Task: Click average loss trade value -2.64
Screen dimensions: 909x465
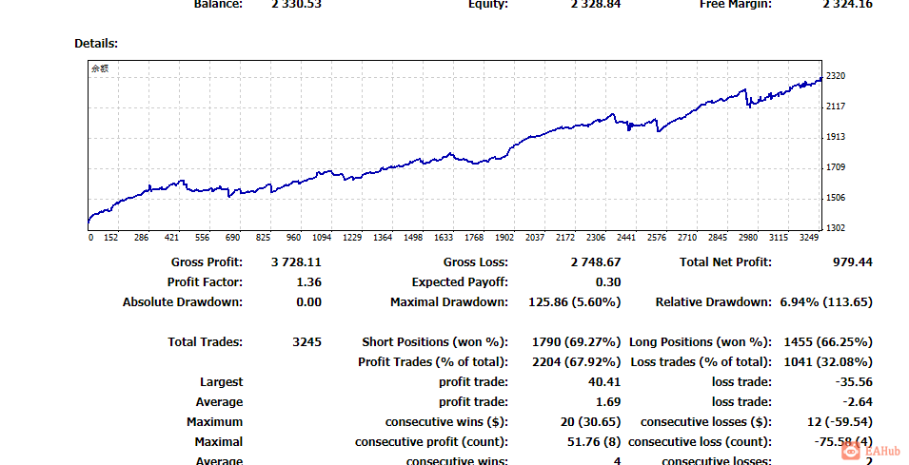Action: pyautogui.click(x=858, y=402)
